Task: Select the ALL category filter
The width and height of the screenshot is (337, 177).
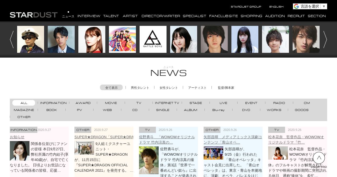Action: tap(24, 103)
